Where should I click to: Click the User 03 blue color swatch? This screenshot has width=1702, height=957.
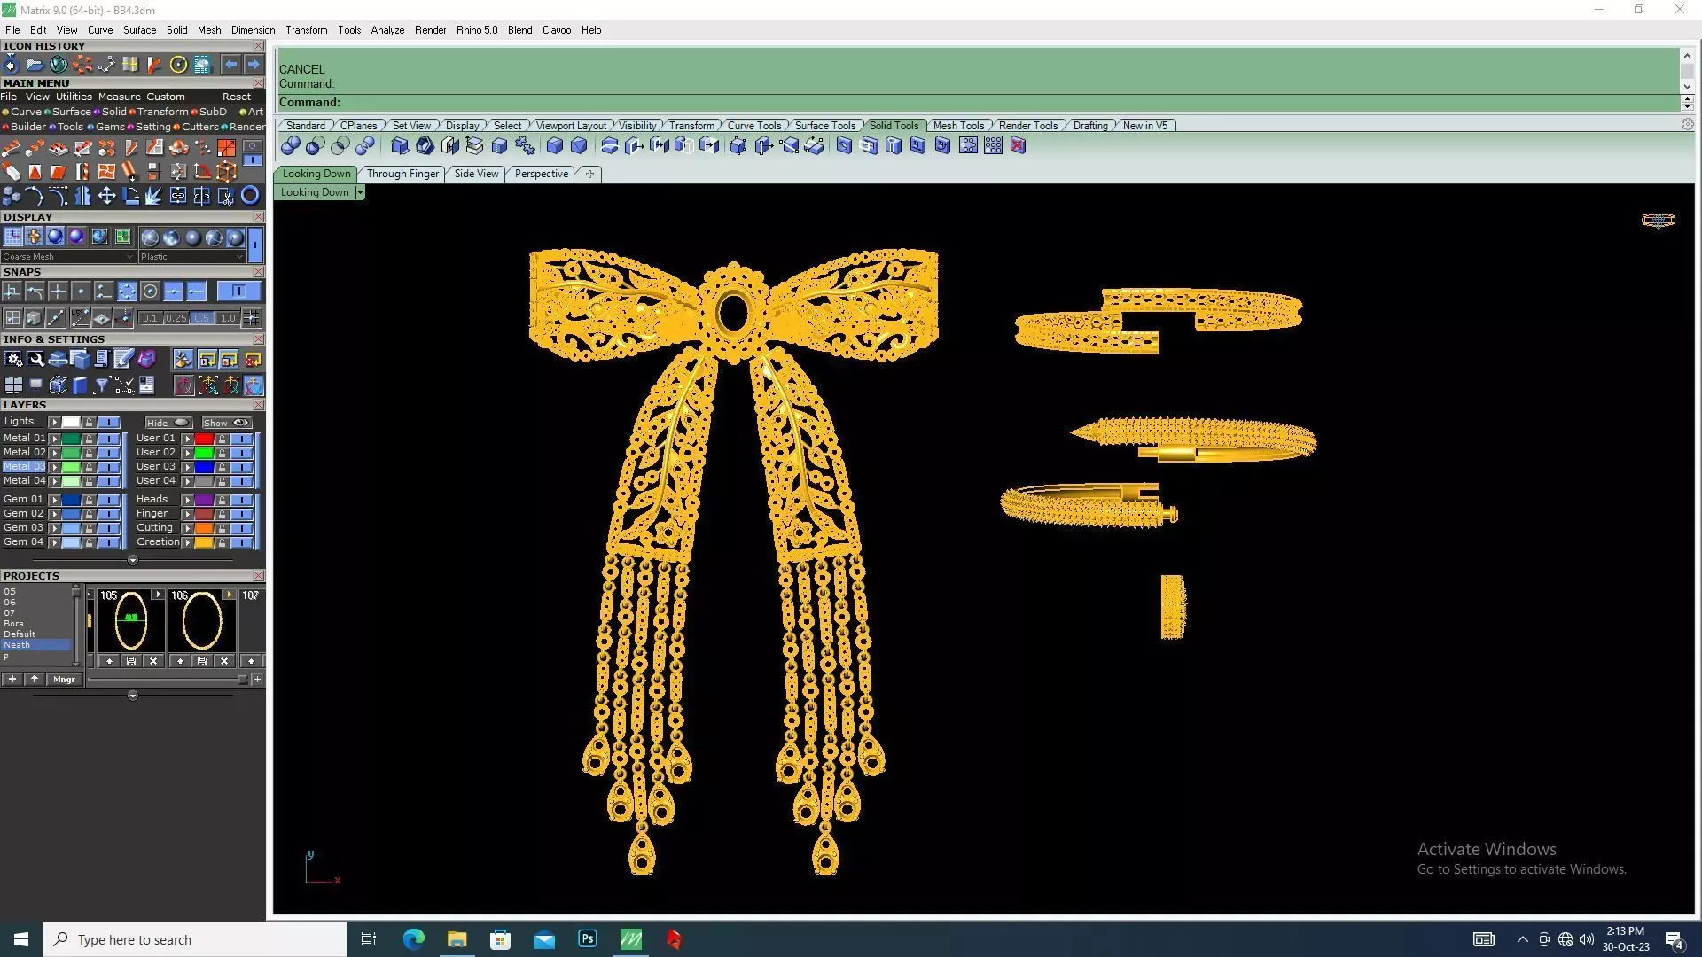click(x=204, y=467)
